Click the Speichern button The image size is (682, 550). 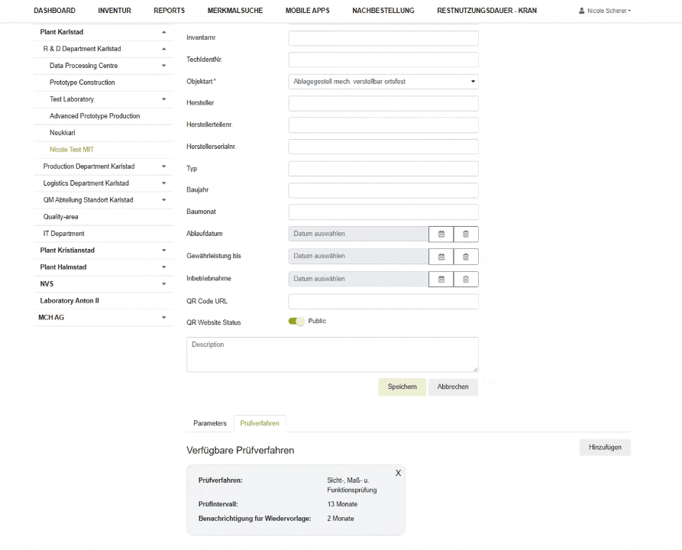pyautogui.click(x=402, y=387)
